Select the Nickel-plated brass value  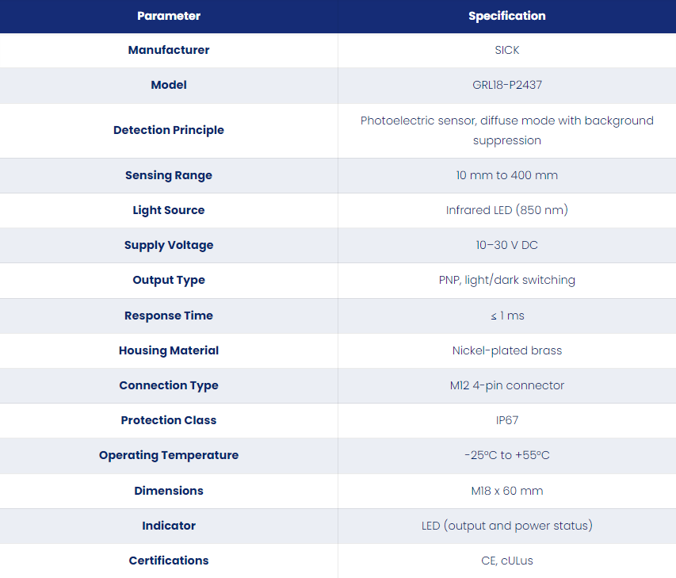tap(507, 350)
